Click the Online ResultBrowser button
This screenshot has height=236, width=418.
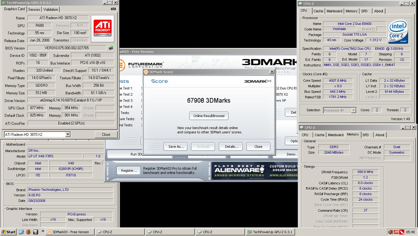(x=209, y=116)
